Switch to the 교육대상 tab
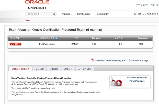The image size is (159, 104). 40,69
